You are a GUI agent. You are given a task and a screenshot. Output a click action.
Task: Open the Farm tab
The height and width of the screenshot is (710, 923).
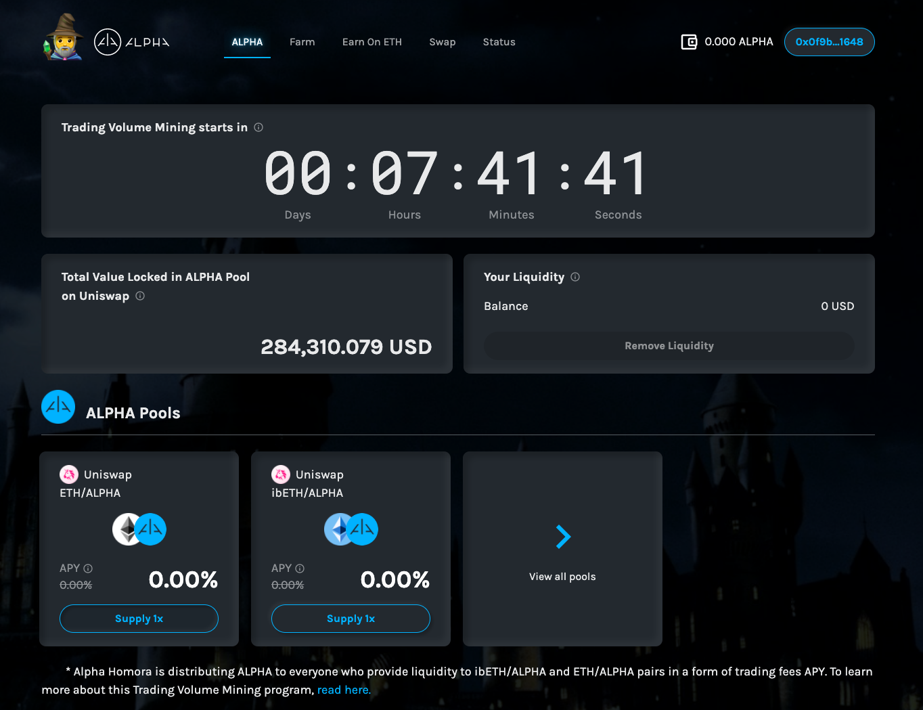(302, 42)
